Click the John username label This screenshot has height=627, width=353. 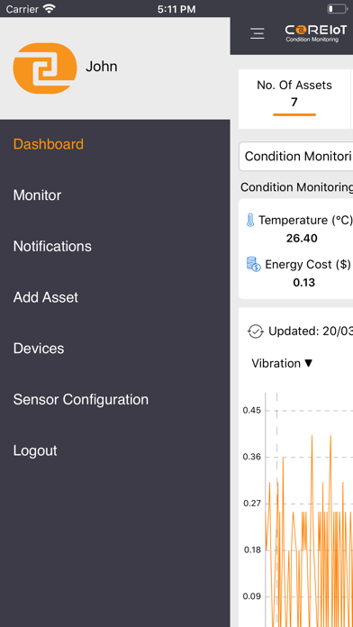[102, 67]
